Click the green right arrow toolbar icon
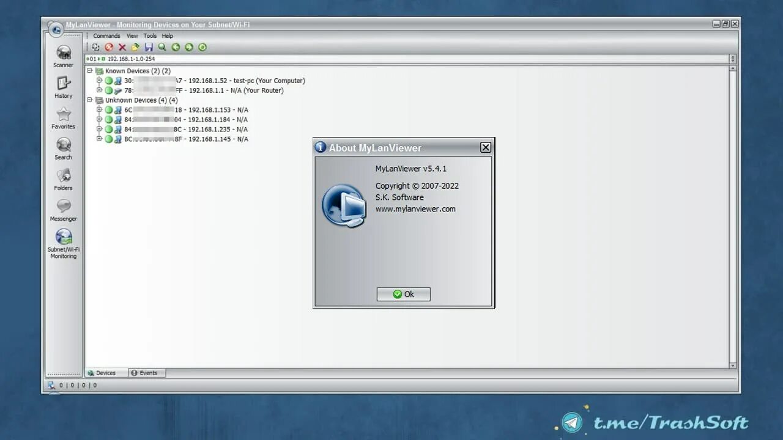 189,47
